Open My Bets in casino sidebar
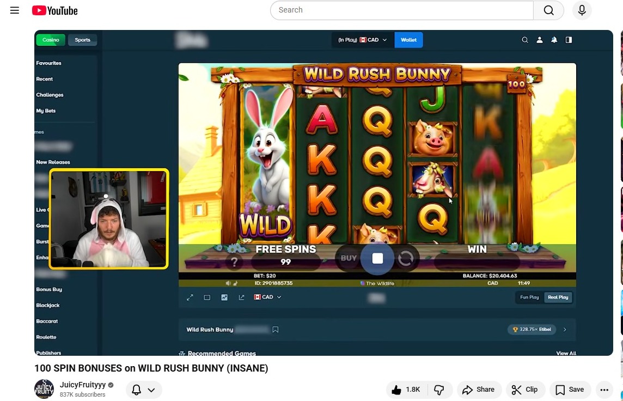 point(46,111)
